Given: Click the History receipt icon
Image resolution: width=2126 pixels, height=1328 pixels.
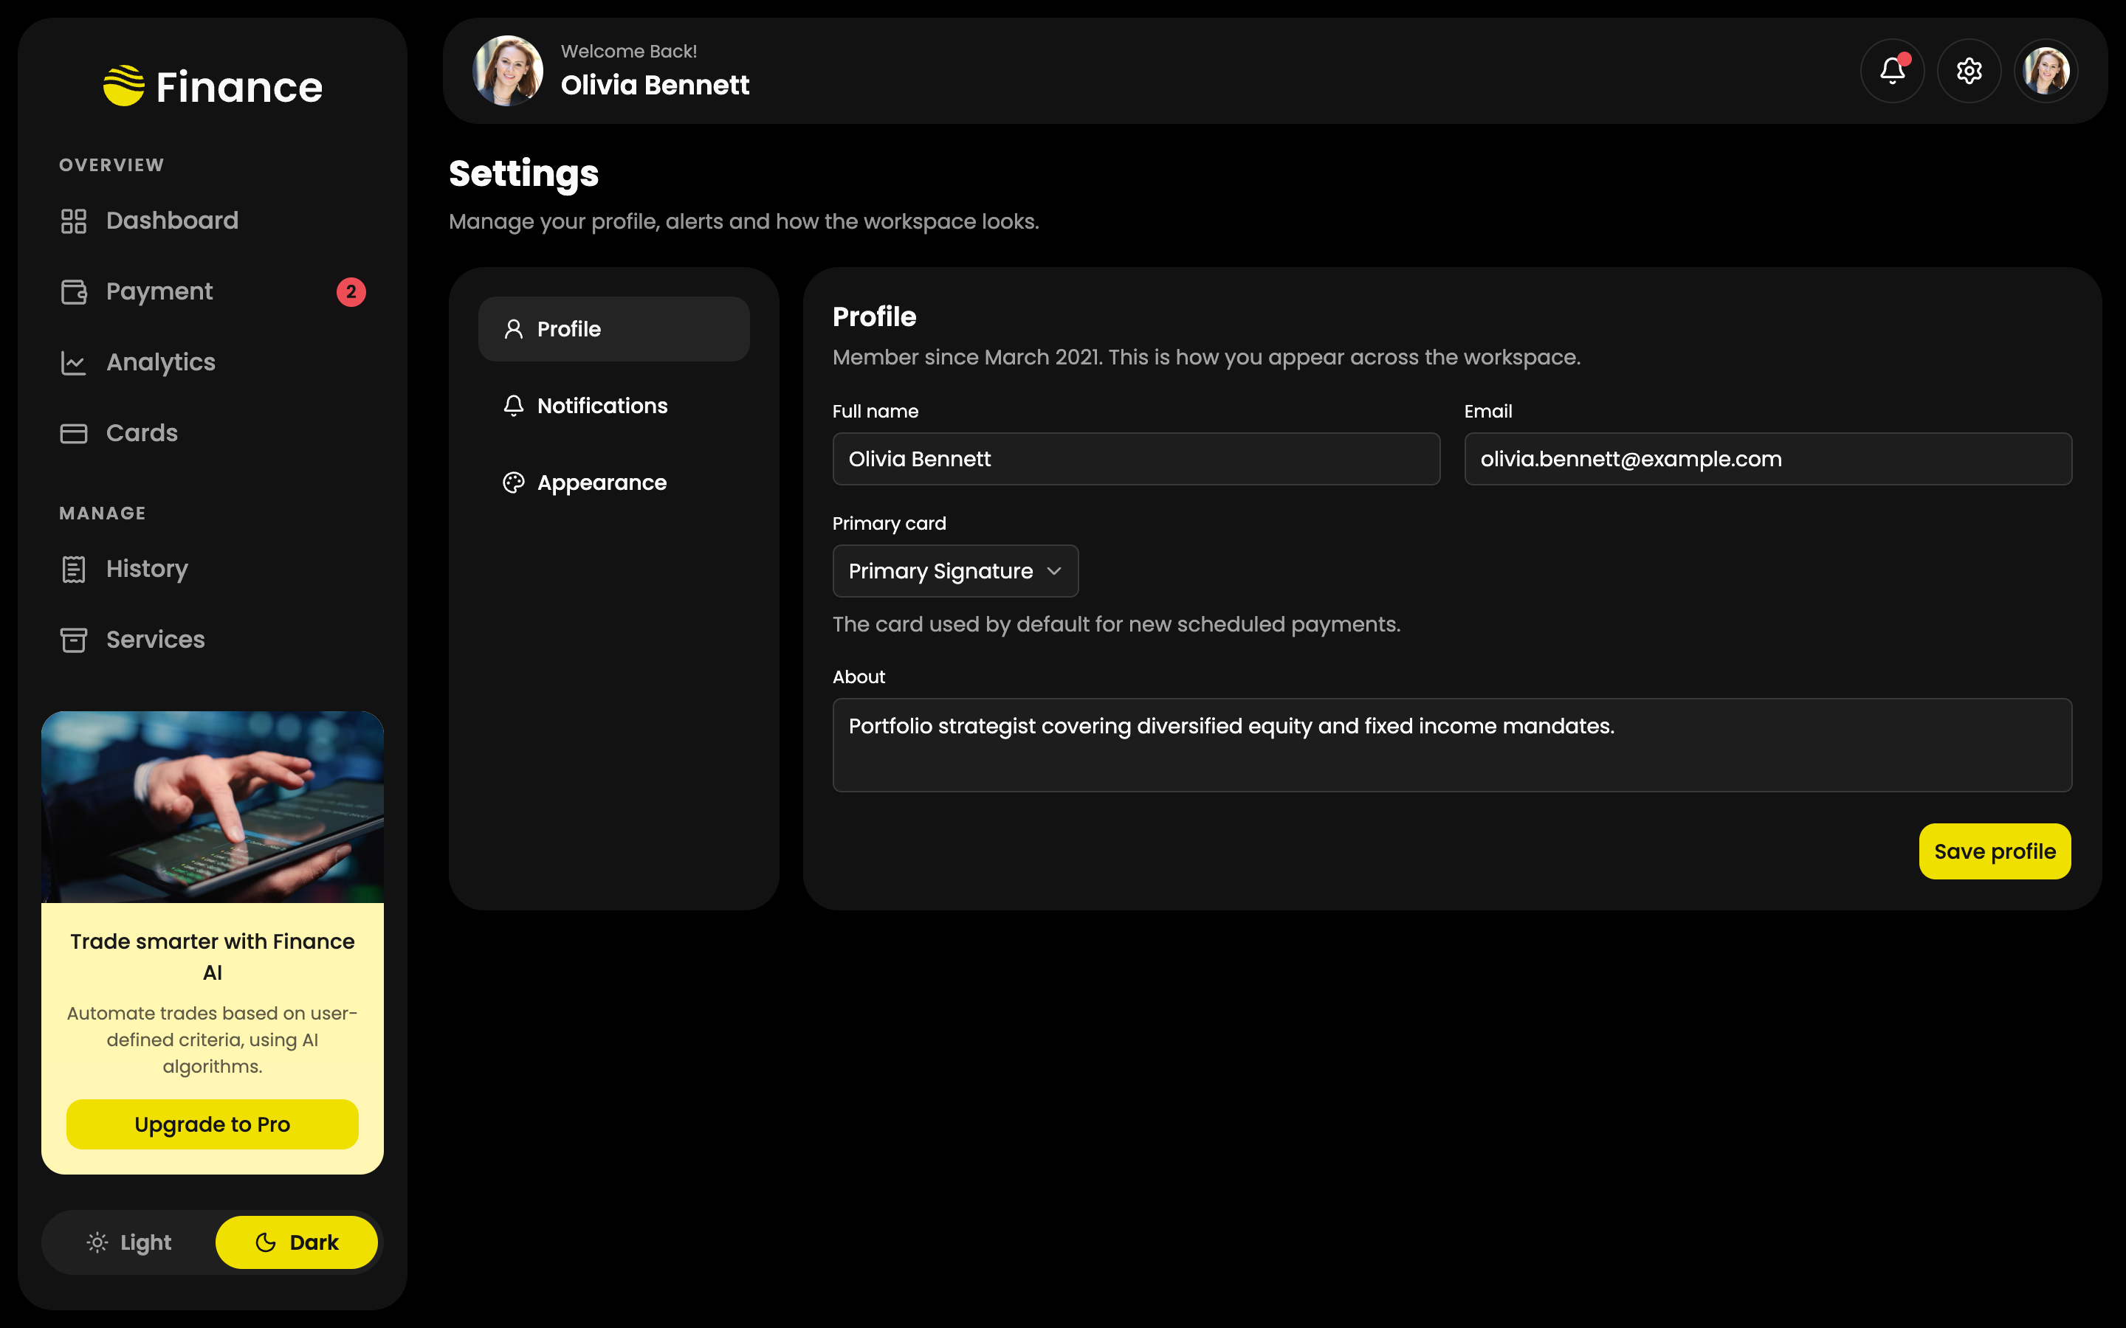Looking at the screenshot, I should point(74,569).
